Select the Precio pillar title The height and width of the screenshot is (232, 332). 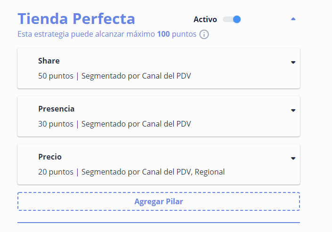pos(50,157)
